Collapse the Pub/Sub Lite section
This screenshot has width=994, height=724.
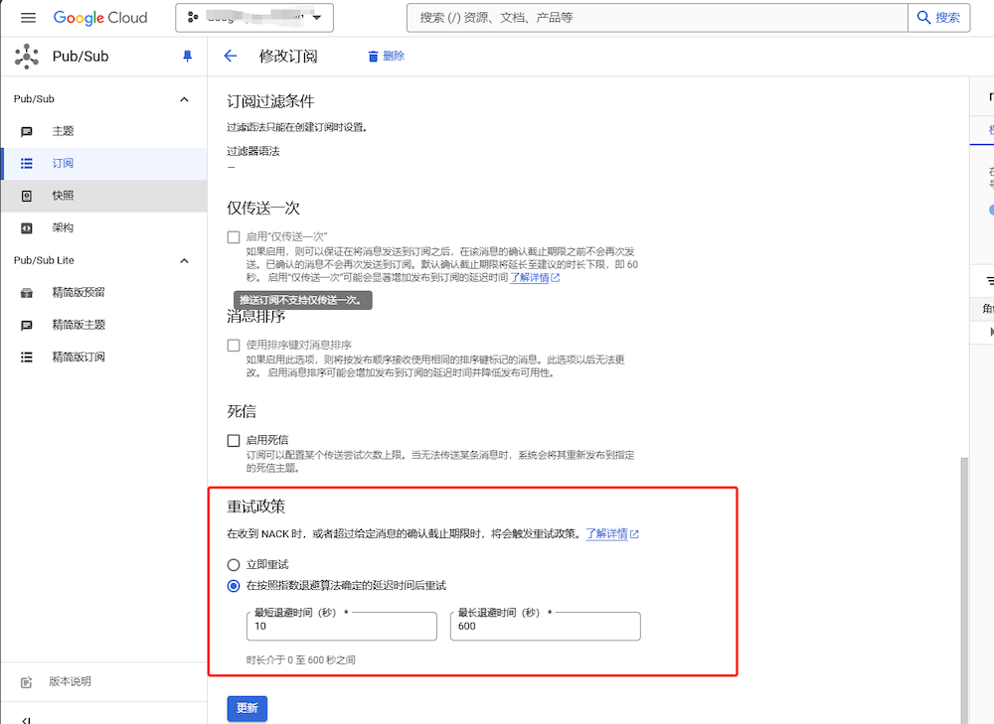click(184, 260)
